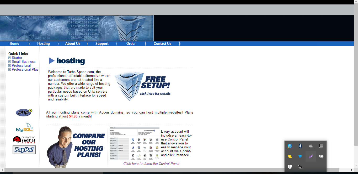
Task: Open Intel graphics tray icon
Action: (290, 146)
